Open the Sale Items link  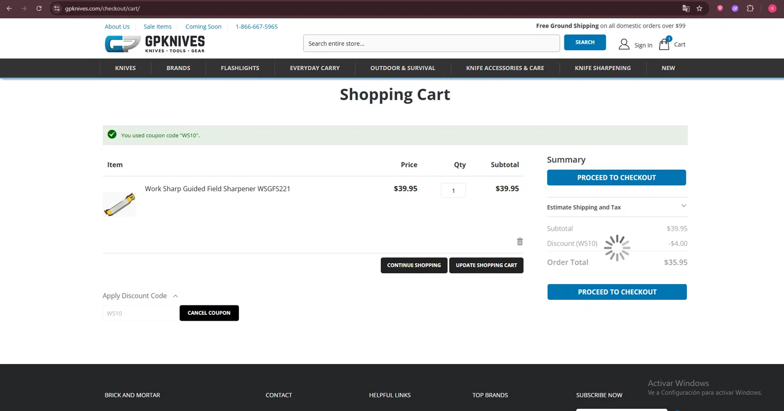(157, 27)
